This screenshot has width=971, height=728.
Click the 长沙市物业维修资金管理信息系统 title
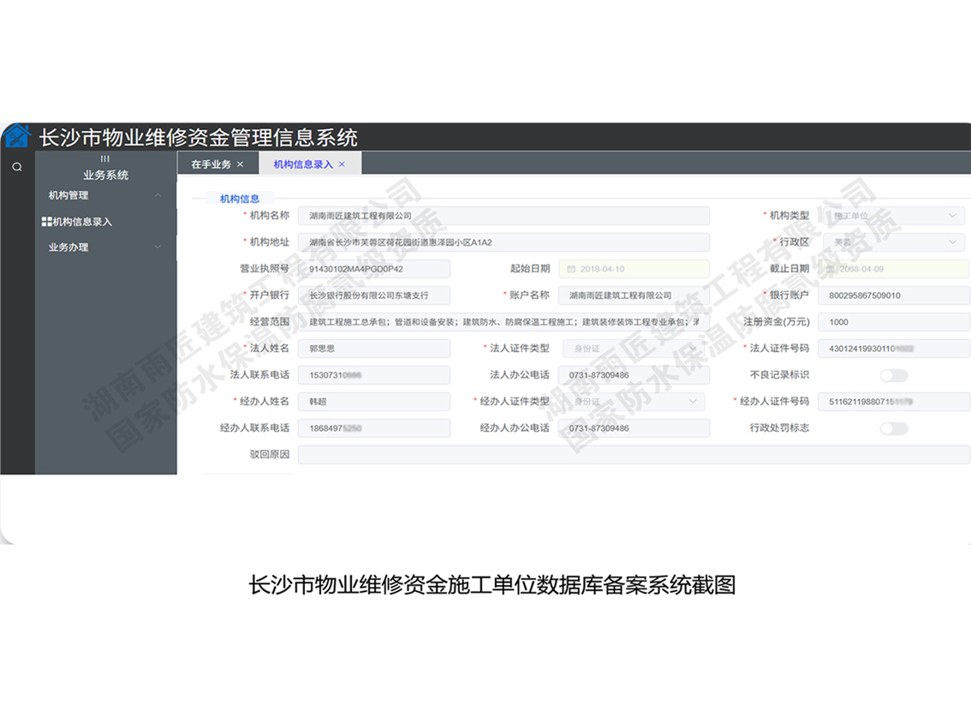coord(198,138)
